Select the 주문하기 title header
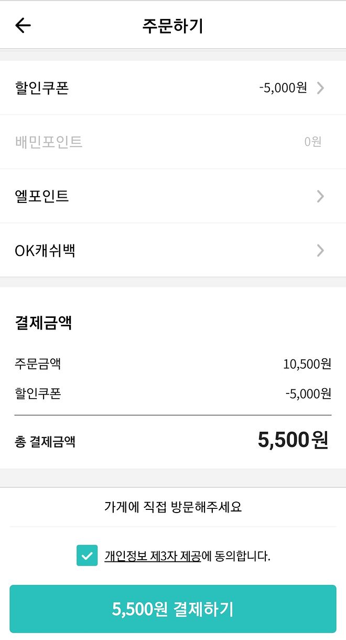The height and width of the screenshot is (640, 346). [173, 25]
